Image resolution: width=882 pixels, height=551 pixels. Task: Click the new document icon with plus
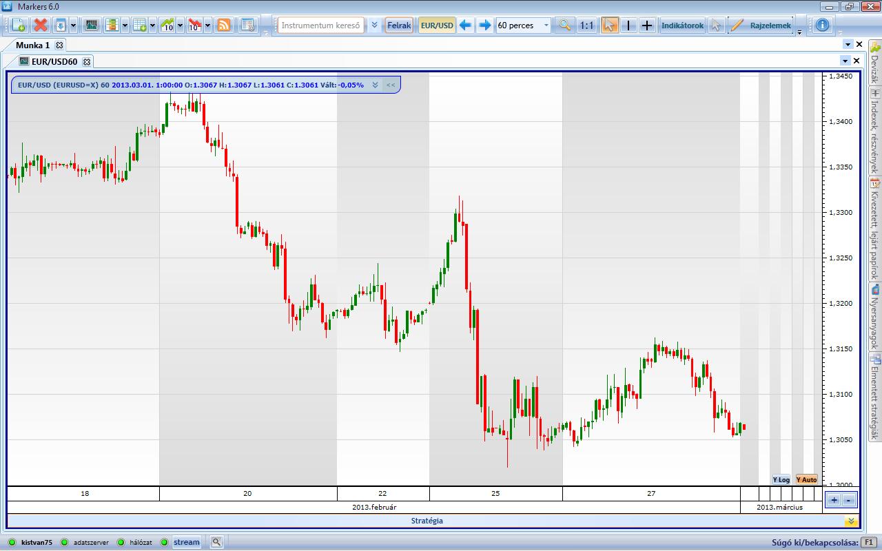(x=19, y=25)
